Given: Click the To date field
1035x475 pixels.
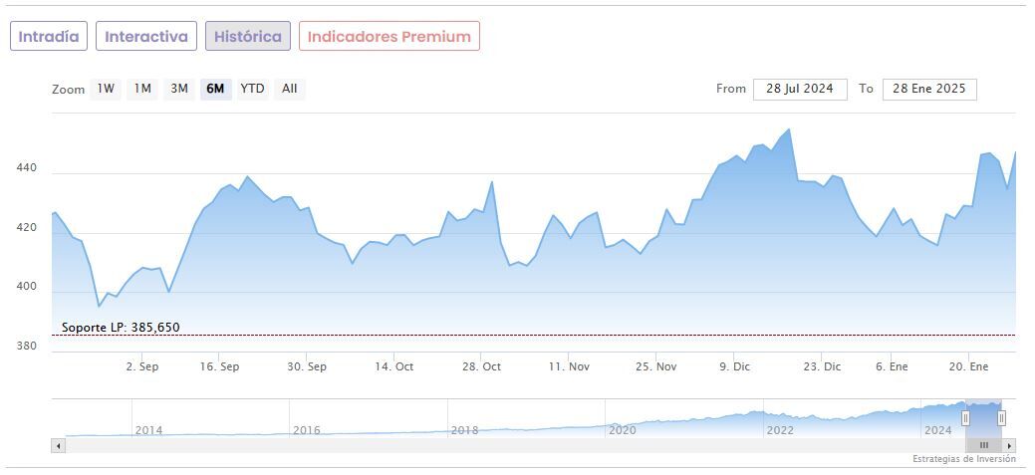Looking at the screenshot, I should click(x=929, y=89).
